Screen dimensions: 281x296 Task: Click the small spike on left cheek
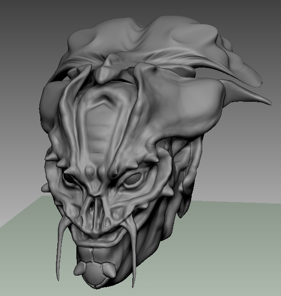pos(45,187)
